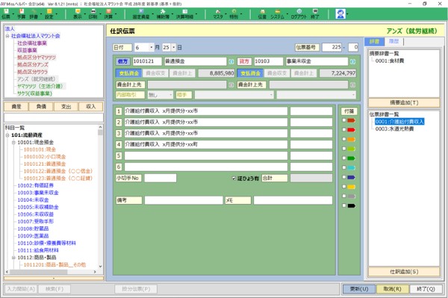
Task: Click the 摘要追加(T) button
Action: [404, 102]
